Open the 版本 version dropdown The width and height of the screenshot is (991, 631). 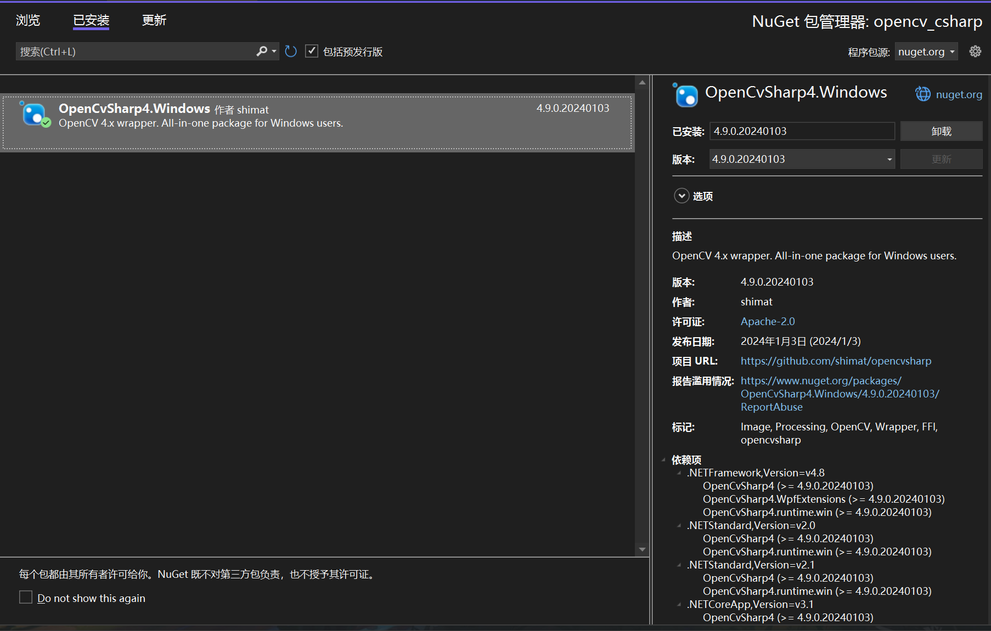click(x=888, y=159)
